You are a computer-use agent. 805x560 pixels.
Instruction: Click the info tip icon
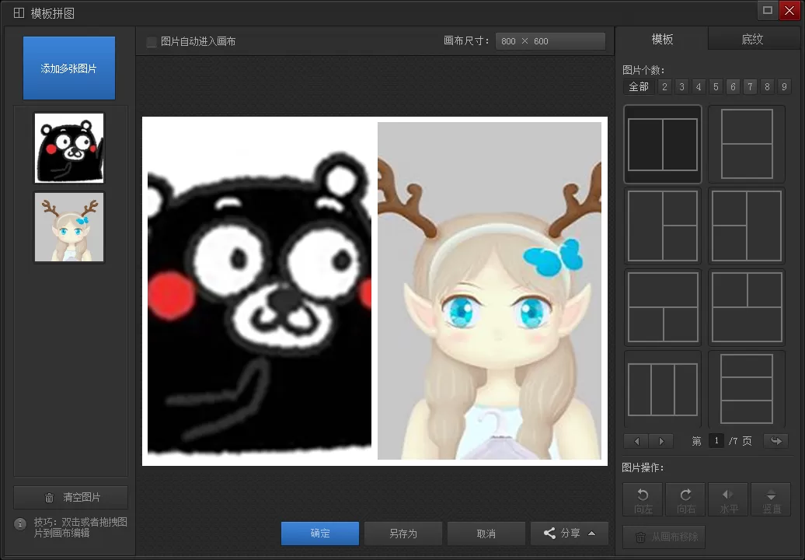pos(20,524)
